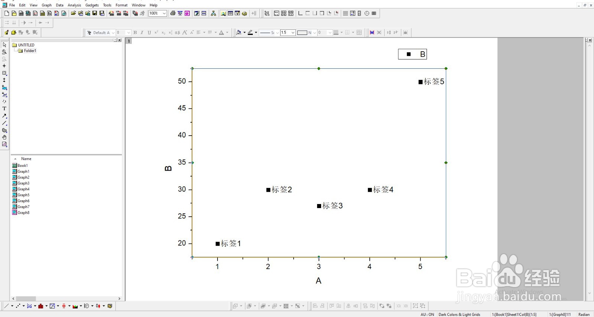Click the Scatter plot icon
This screenshot has height=317, width=594.
point(18,306)
